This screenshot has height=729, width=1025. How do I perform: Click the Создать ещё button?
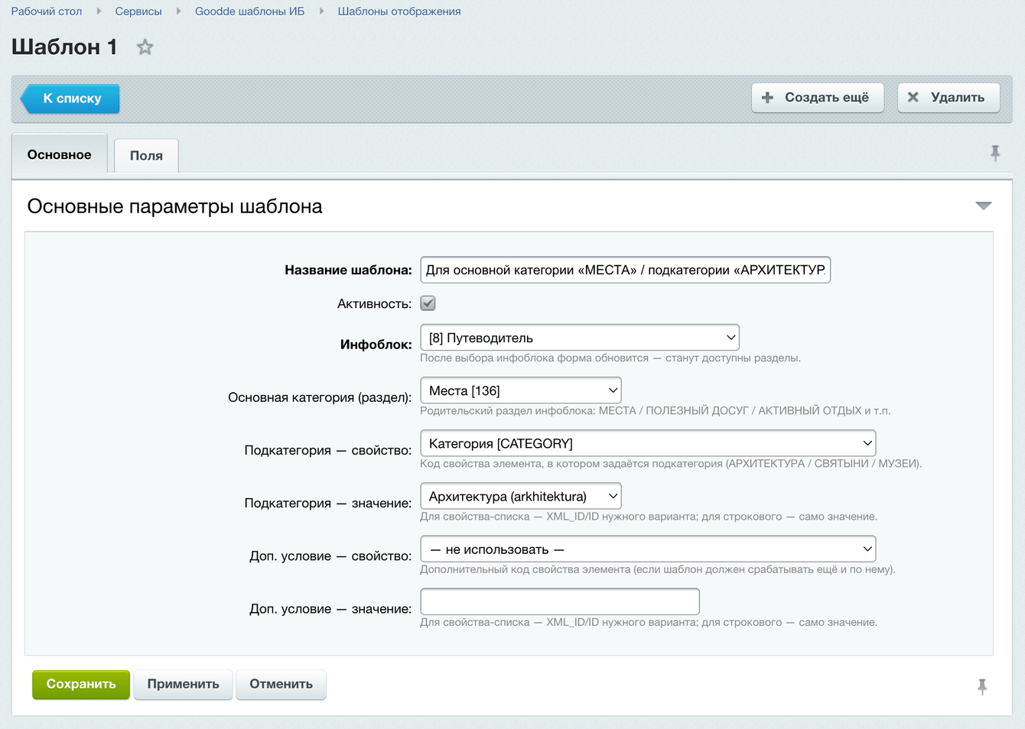coord(818,98)
